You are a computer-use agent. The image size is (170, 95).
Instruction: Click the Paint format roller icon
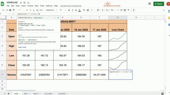(14, 10)
